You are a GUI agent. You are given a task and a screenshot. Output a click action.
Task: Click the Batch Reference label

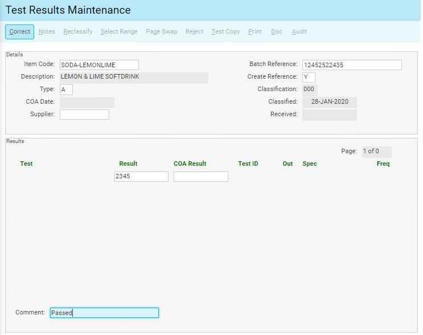[273, 64]
